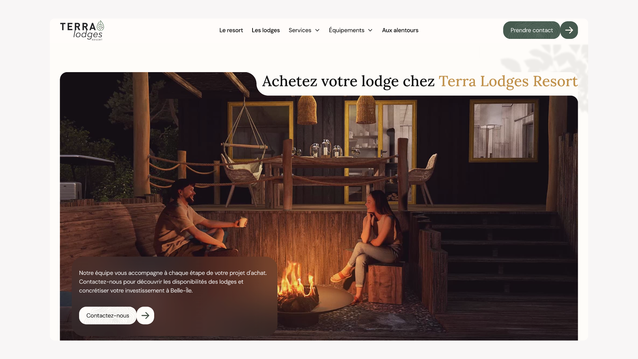The height and width of the screenshot is (359, 638).
Task: Click the Prendre contact button
Action: point(532,30)
